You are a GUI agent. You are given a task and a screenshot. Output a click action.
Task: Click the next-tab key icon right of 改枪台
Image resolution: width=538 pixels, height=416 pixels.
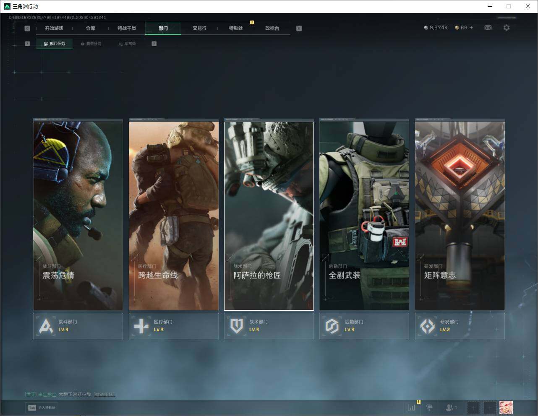tap(299, 29)
